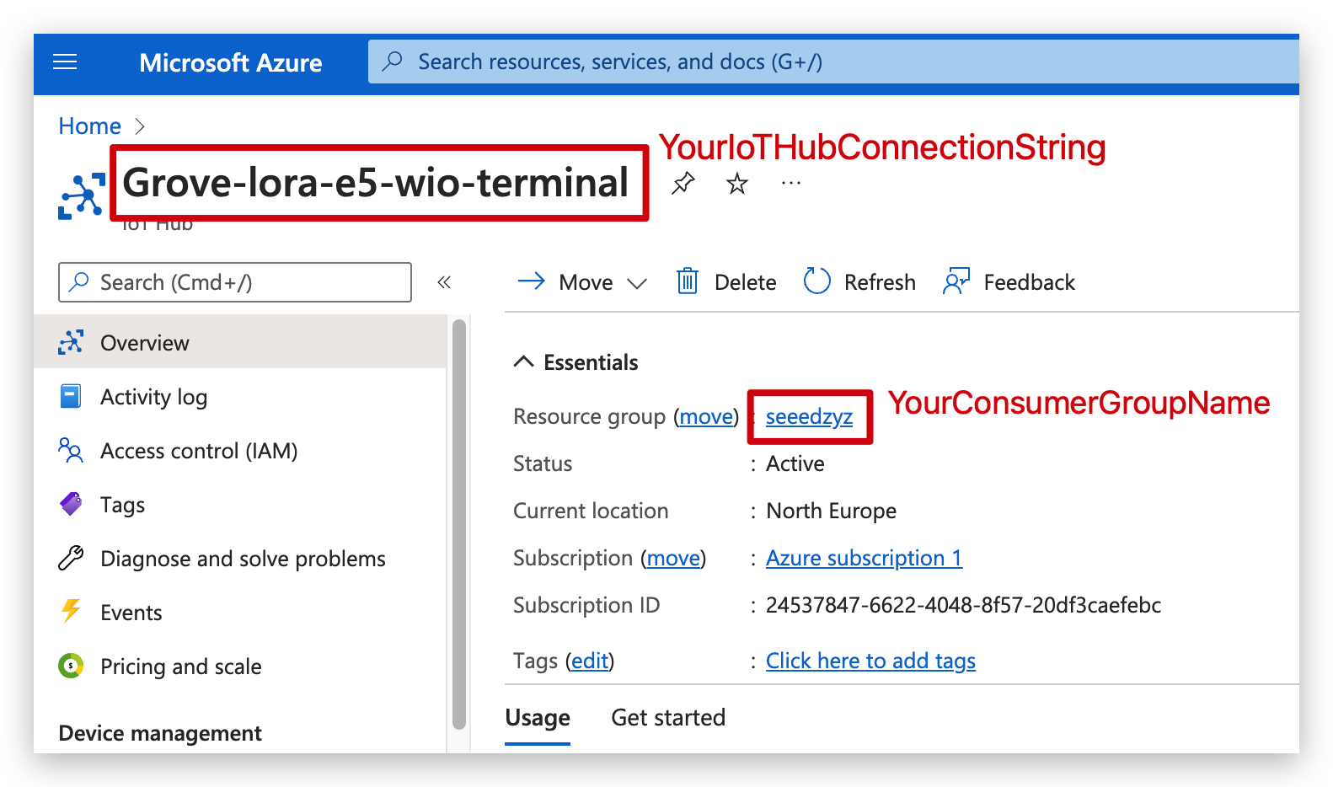1333x787 pixels.
Task: Open the Overview menu item
Action: pos(240,342)
